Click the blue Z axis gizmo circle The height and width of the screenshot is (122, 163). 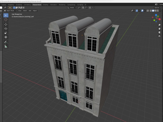[156, 15]
